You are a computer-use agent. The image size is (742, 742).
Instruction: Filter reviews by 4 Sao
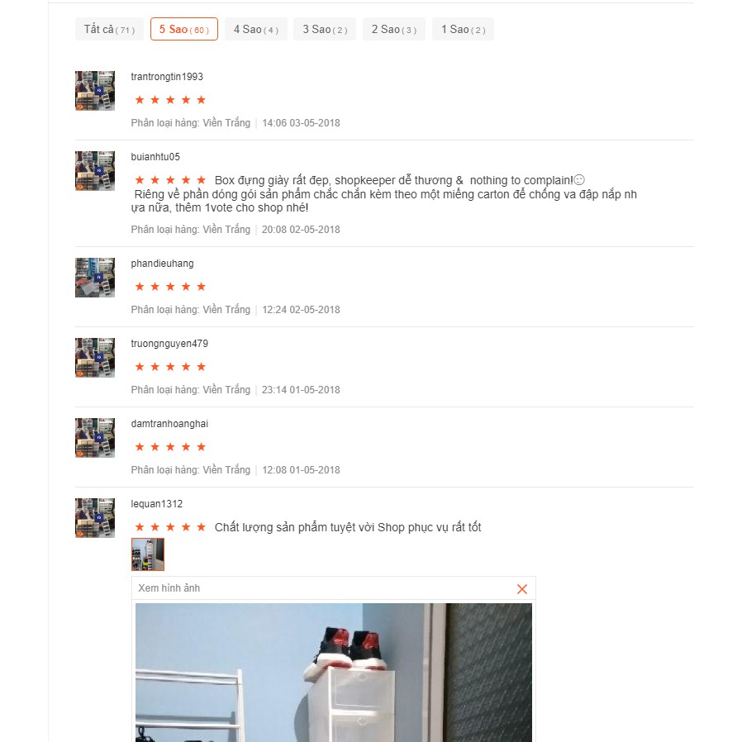click(256, 30)
